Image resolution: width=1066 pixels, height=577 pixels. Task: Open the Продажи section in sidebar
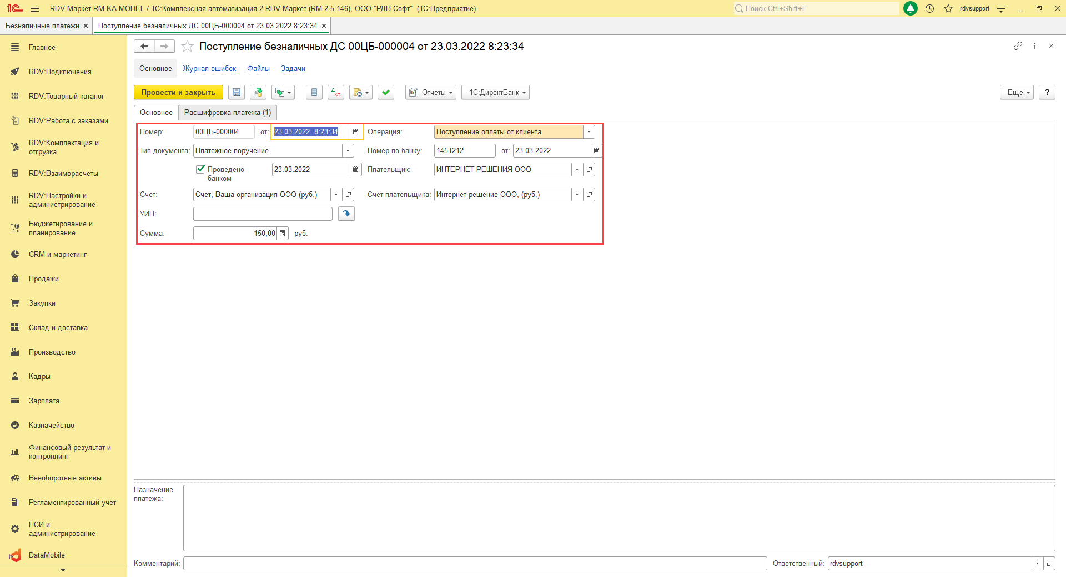pos(44,279)
